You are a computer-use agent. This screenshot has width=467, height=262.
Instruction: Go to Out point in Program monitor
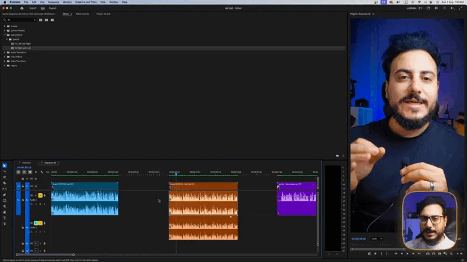click(419, 254)
